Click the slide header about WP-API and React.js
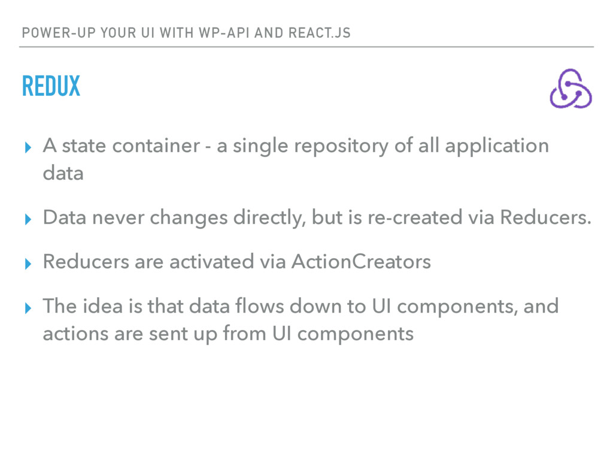 186,33
